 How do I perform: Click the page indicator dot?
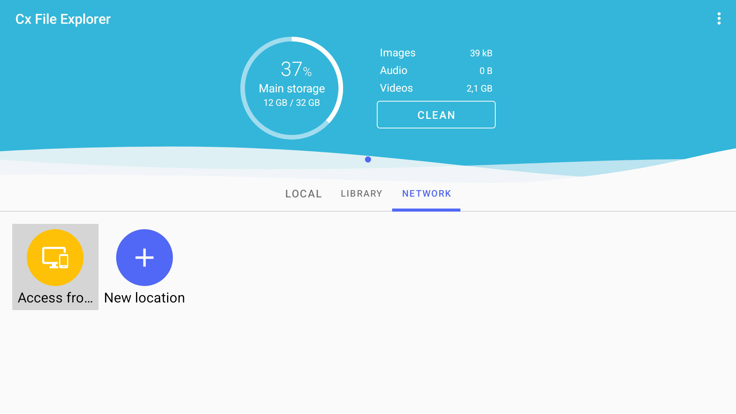[368, 159]
